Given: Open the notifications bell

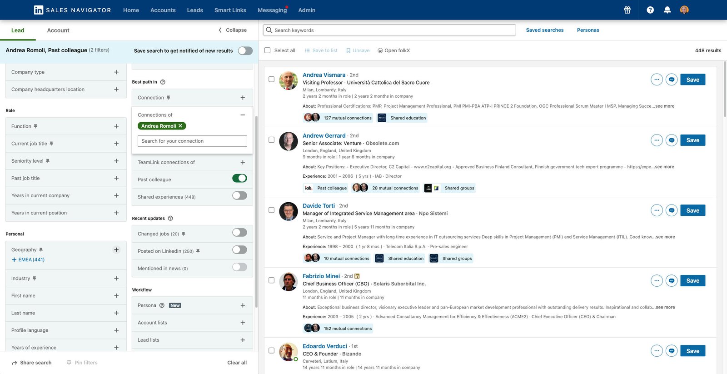Looking at the screenshot, I should 667,10.
